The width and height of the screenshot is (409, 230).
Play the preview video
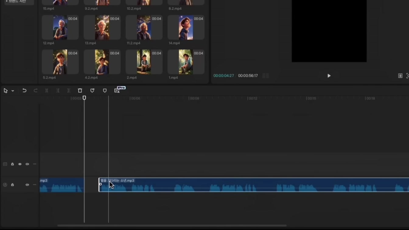coord(329,76)
